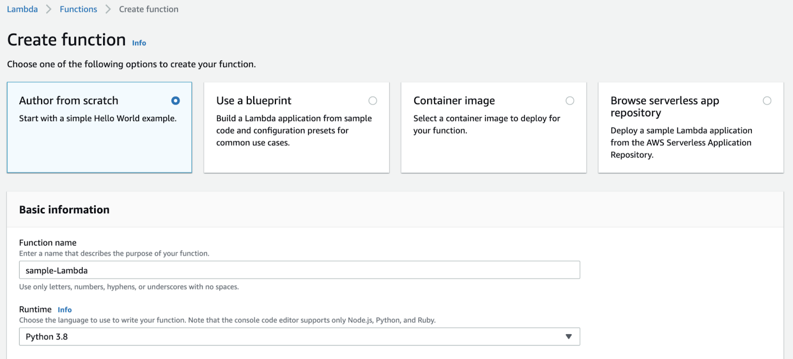Screen dimensions: 793x359
Task: Choose the Container image radio option
Action: point(570,101)
